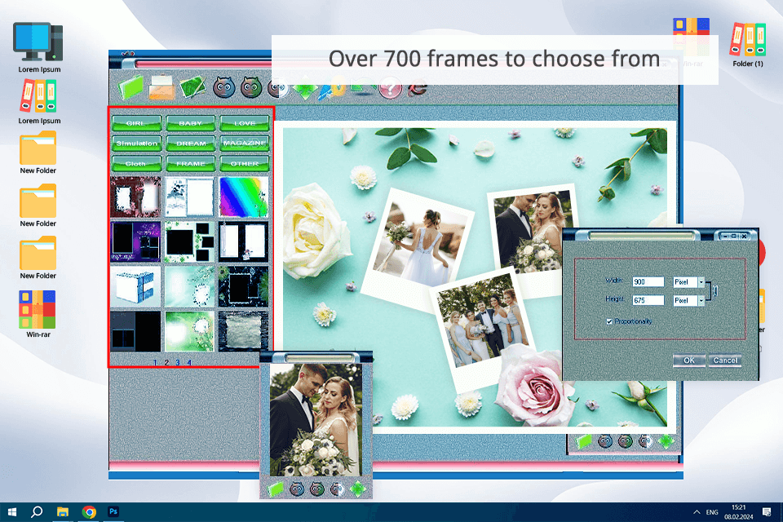Go to frame page 1
Screen dimensions: 783x522
155,363
